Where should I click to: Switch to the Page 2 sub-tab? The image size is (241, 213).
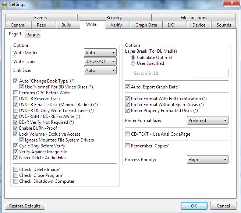coord(33,35)
